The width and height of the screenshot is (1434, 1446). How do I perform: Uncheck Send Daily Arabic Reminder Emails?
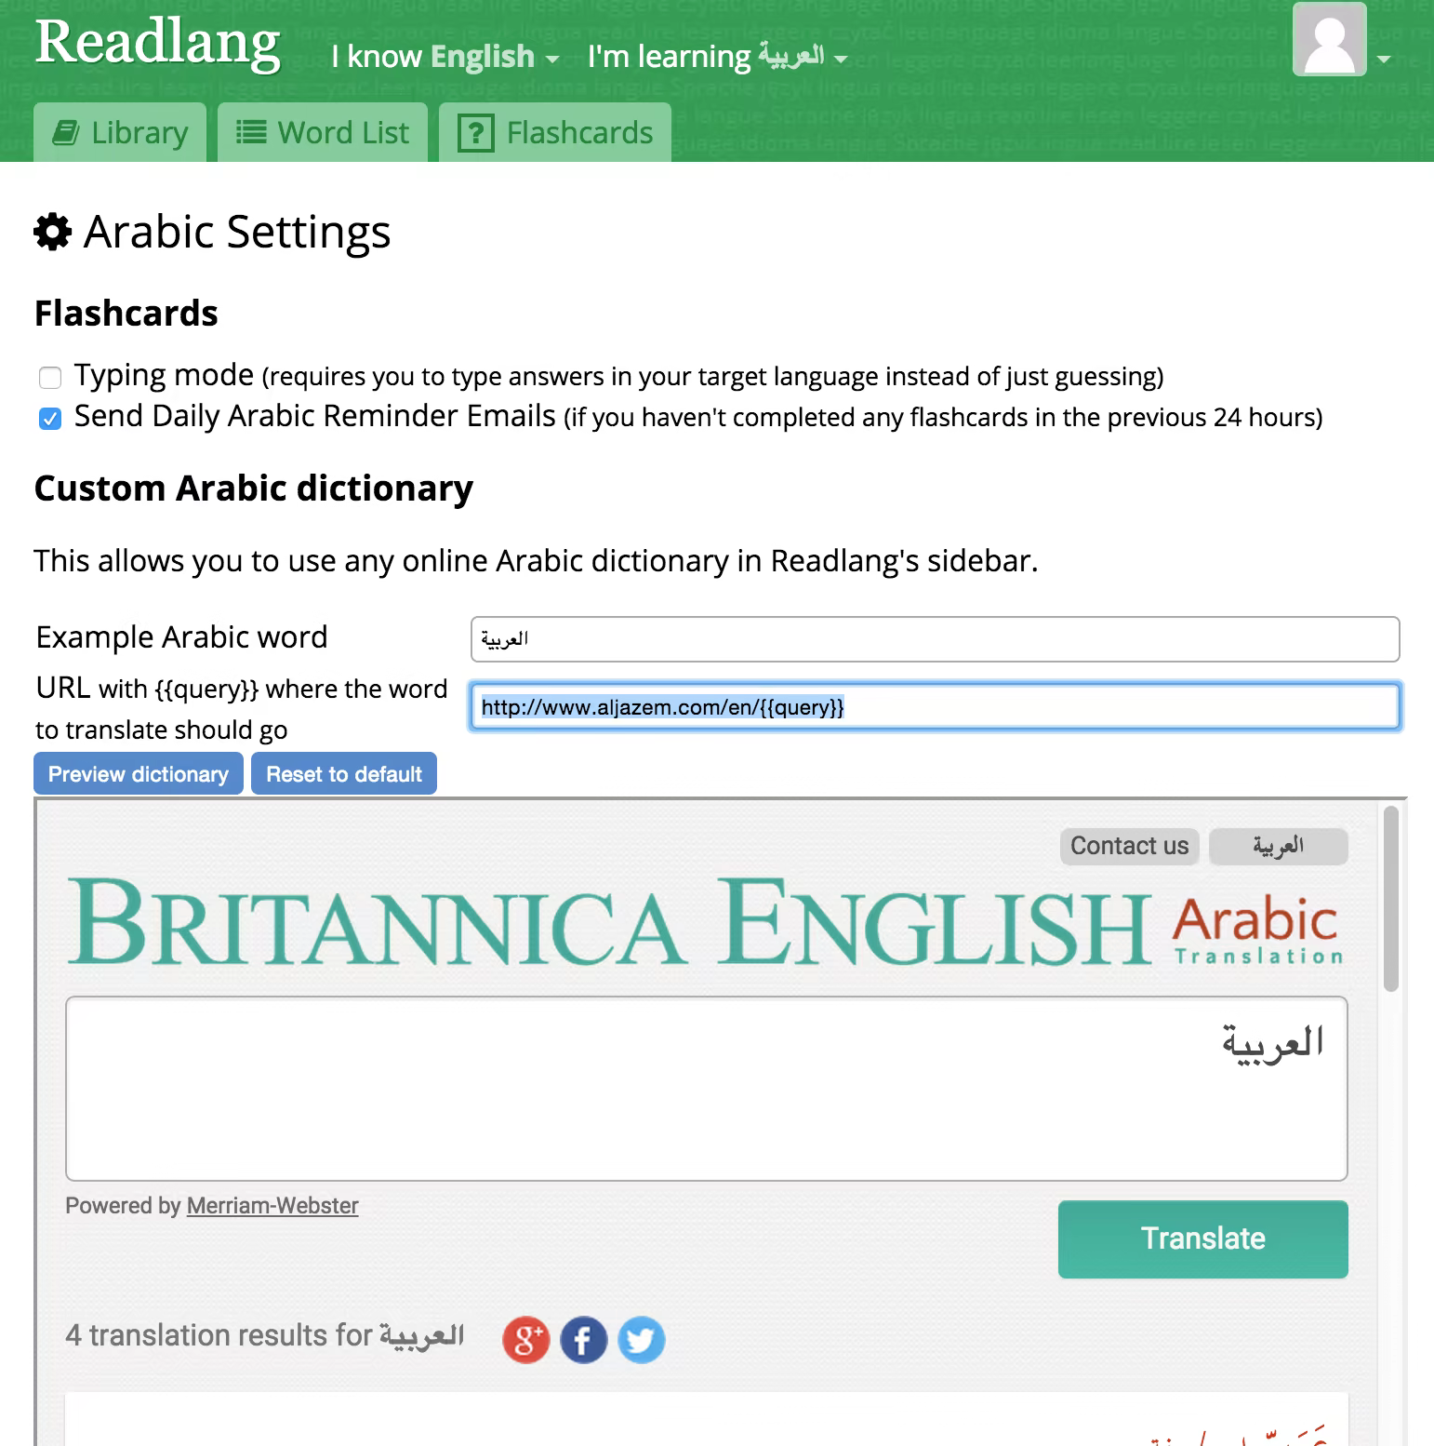point(50,419)
